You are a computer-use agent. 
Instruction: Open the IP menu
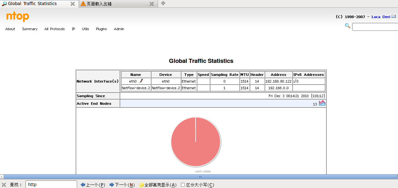[73, 29]
